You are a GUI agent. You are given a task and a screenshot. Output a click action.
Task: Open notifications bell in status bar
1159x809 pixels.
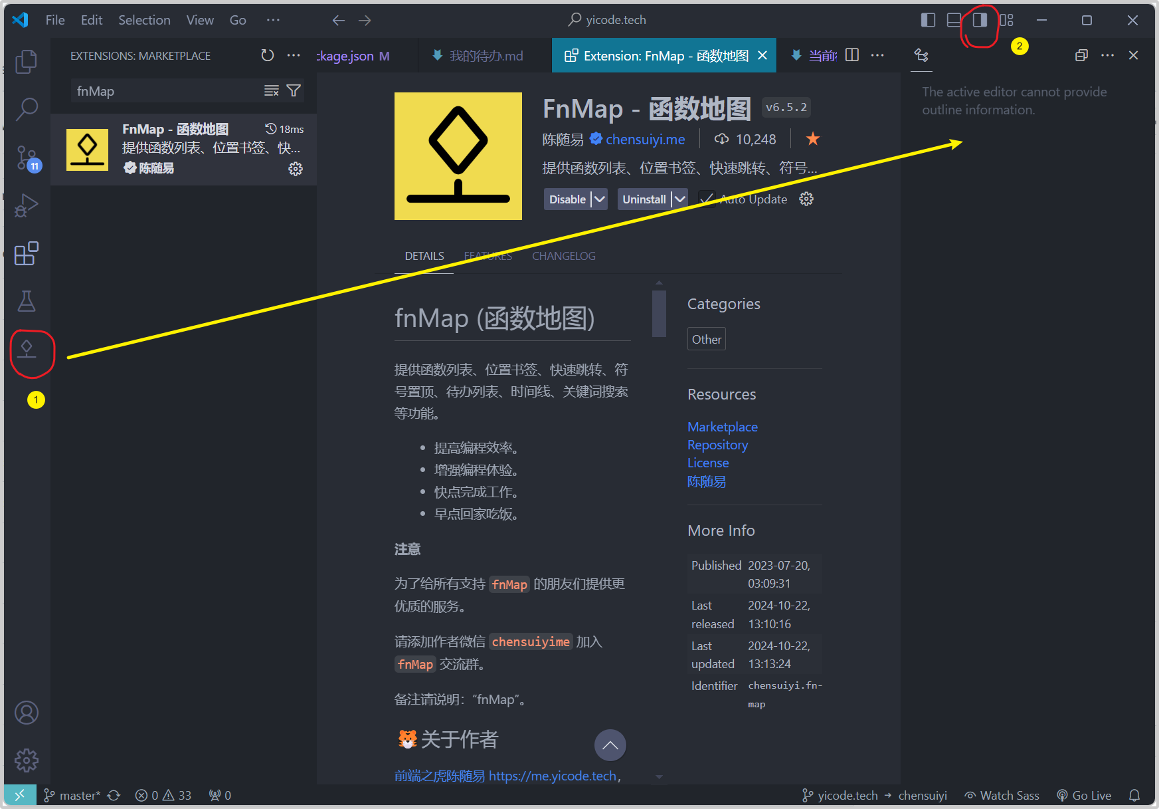pos(1134,795)
